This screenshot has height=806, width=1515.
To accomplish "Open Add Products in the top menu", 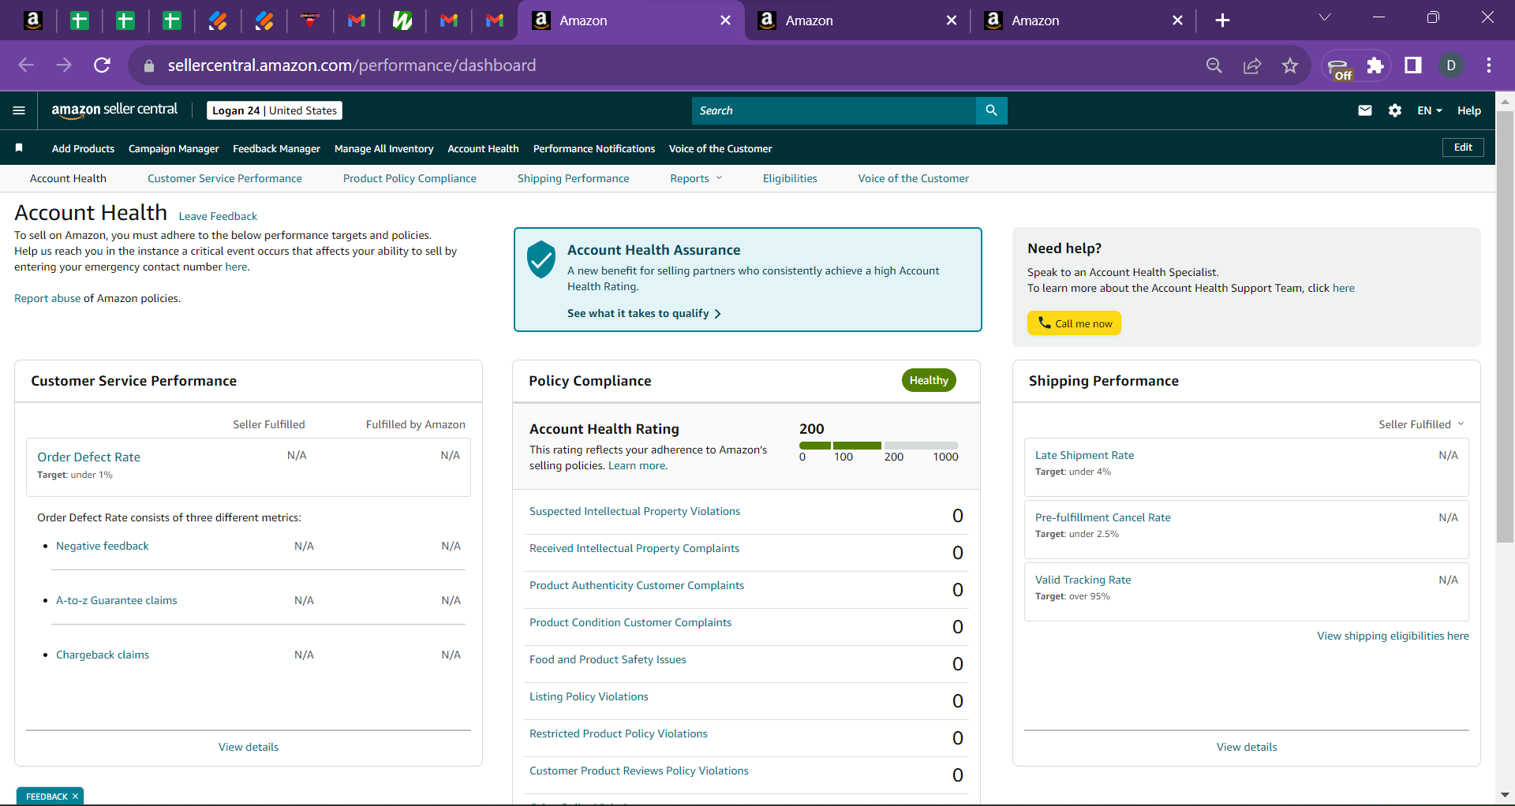I will click(x=83, y=148).
